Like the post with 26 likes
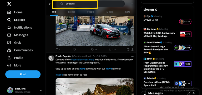The height and width of the screenshot is (95, 202). (x=94, y=50)
